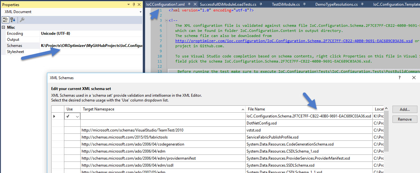Collapse the Misc property category
This screenshot has width=420, height=173.
[3, 27]
